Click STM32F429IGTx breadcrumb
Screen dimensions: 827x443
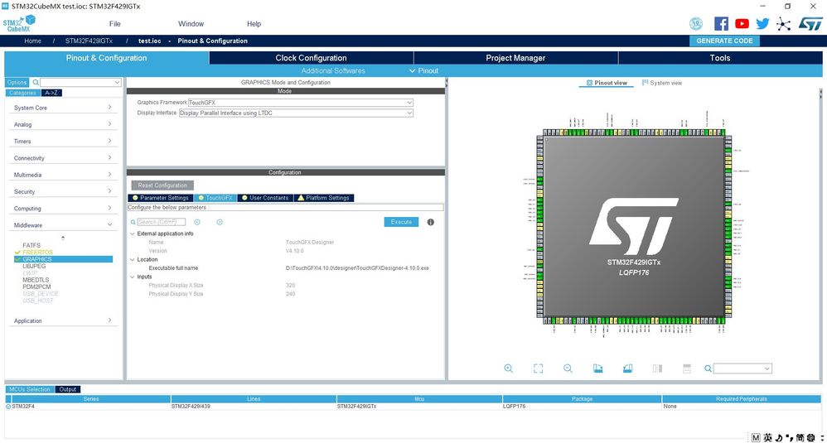point(89,41)
